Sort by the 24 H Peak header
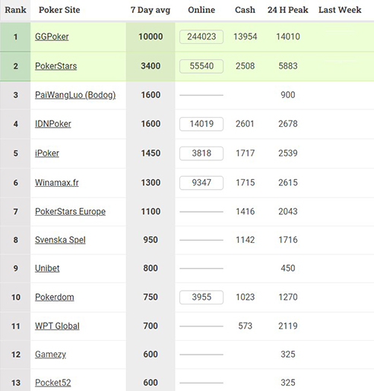Viewport: 374px width, 391px height. 288,10
